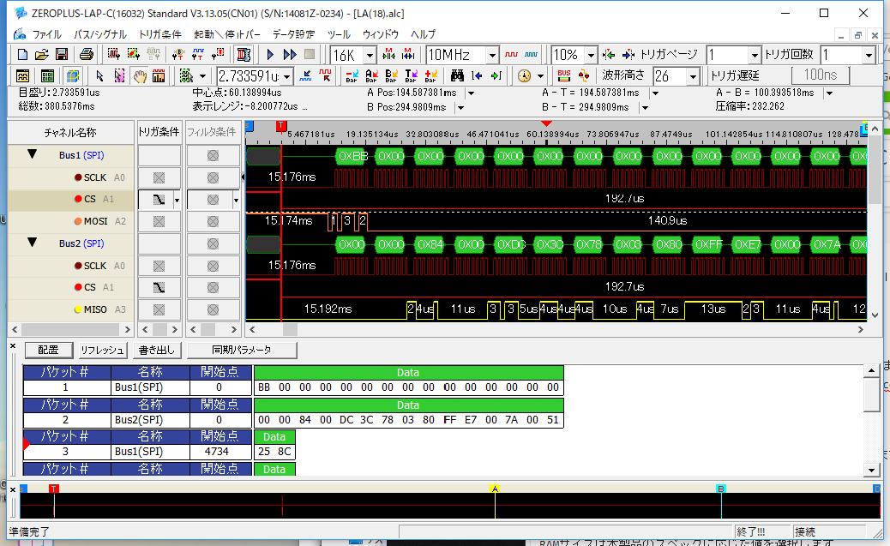Viewport: 890px width, 546px height.
Task: Open the 波形高さ 26 dropdown
Action: tap(693, 76)
